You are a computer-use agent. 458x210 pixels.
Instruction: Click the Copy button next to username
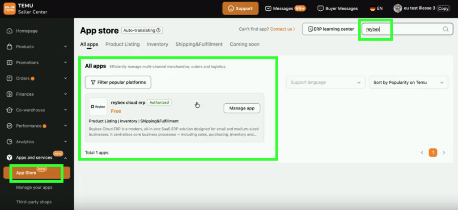(x=443, y=8)
